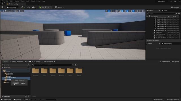Toggle grid snapping in viewport toolbar

(x=122, y=11)
